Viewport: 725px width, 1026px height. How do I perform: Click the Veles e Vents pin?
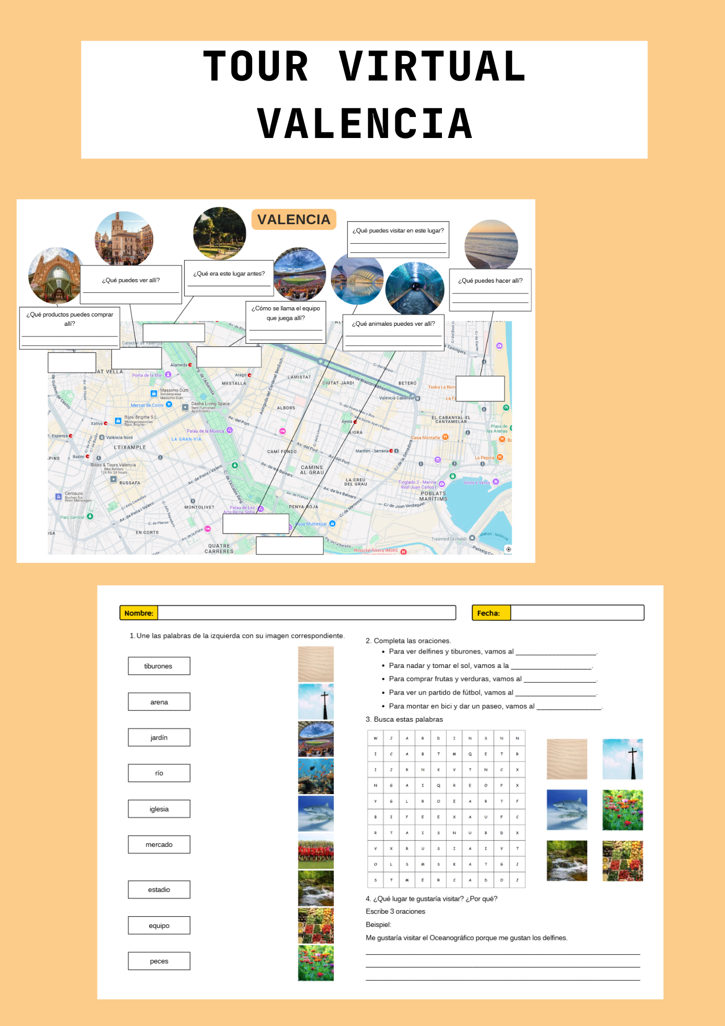click(x=496, y=482)
